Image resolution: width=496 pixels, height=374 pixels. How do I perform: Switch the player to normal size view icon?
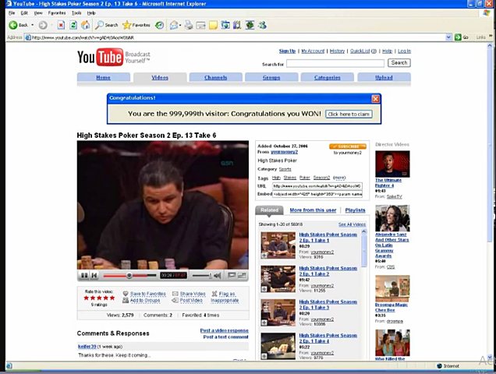(x=232, y=275)
